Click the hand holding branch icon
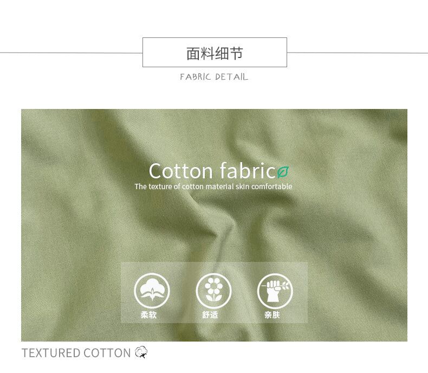 pyautogui.click(x=275, y=291)
